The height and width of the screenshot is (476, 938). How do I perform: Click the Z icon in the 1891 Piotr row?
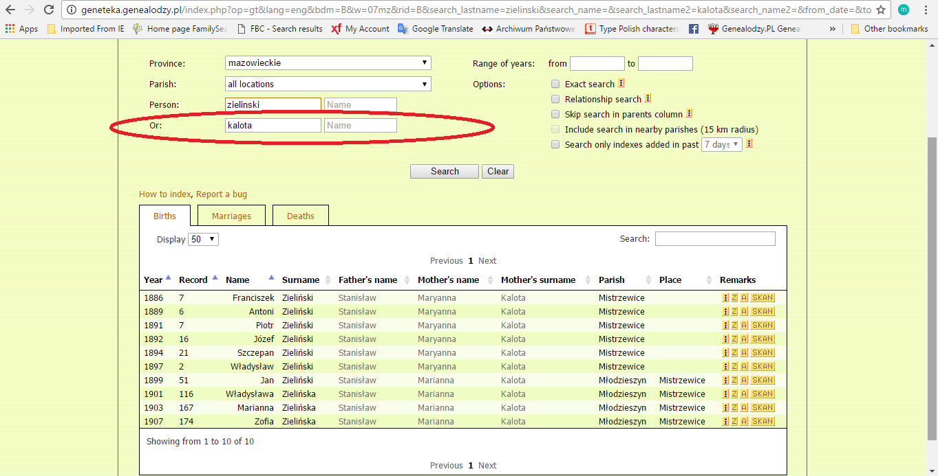point(734,326)
